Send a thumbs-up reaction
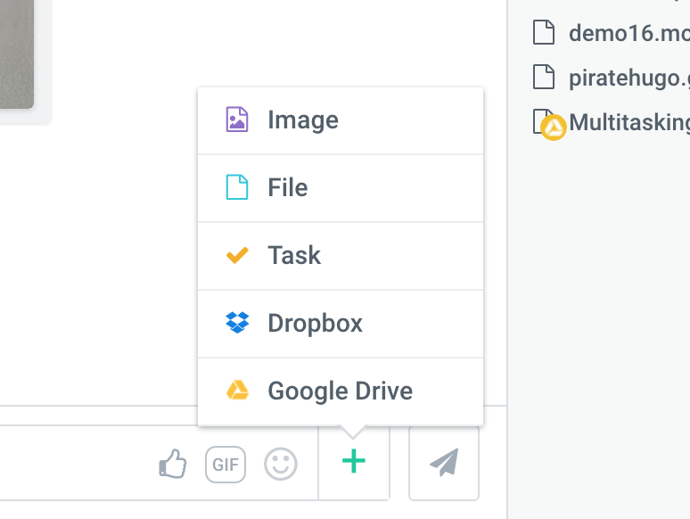This screenshot has height=519, width=690. coord(173,464)
